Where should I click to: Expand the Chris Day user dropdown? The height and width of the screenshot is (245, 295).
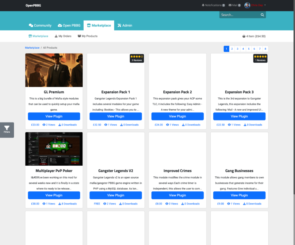265,5
